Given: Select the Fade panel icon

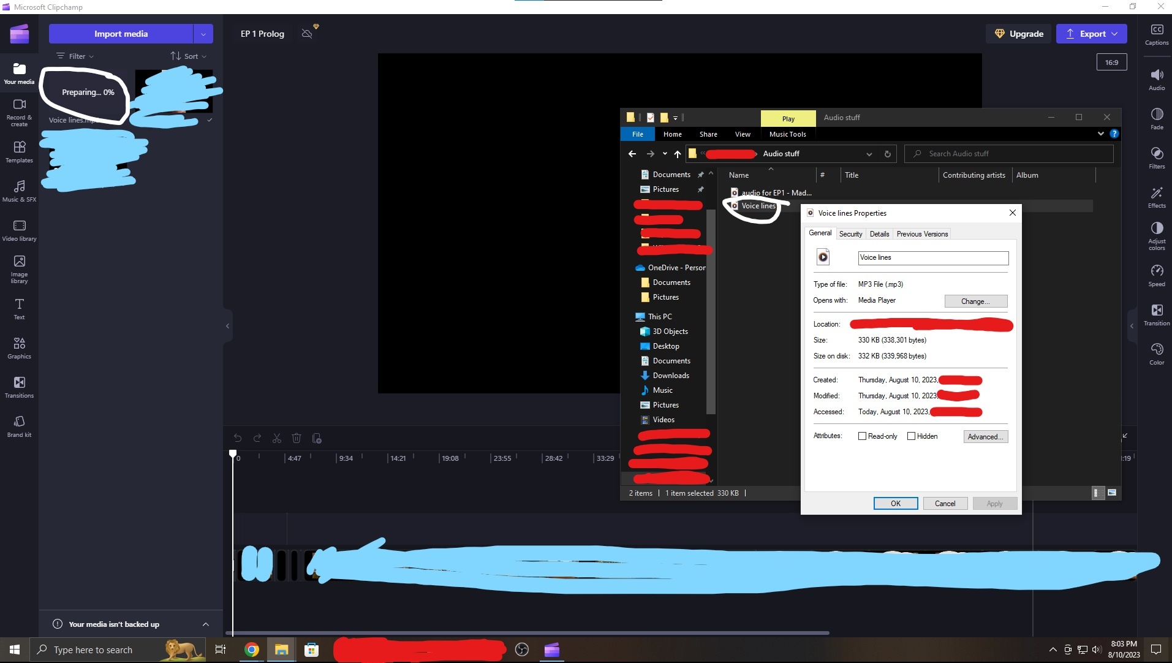Looking at the screenshot, I should [x=1157, y=117].
